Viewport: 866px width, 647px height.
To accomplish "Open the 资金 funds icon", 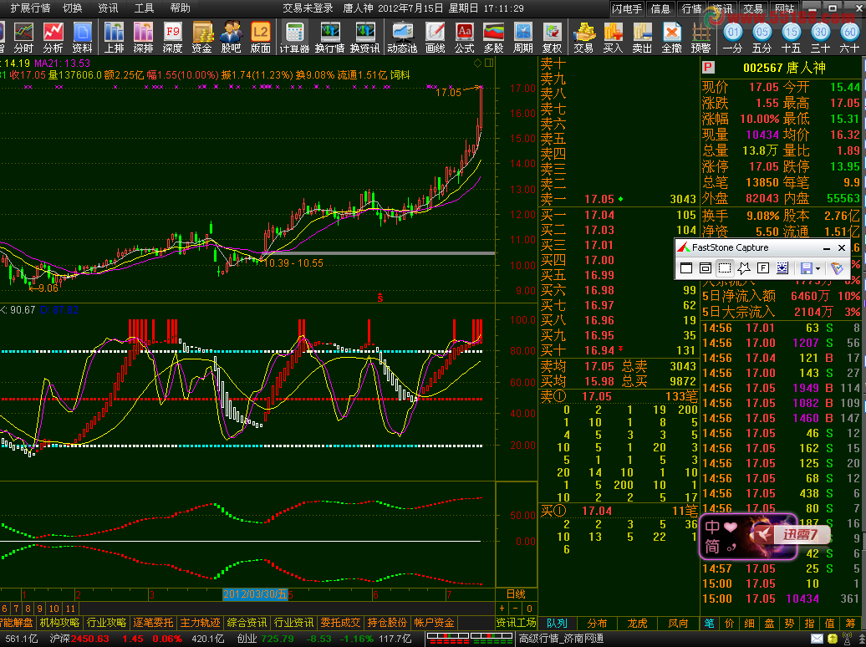I will coord(202,38).
